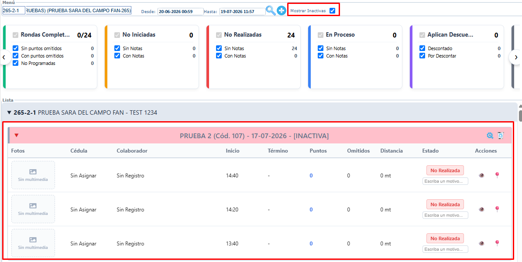Toggle the No Iniciadas card header checkbox
This screenshot has height=262, width=522.
click(117, 35)
